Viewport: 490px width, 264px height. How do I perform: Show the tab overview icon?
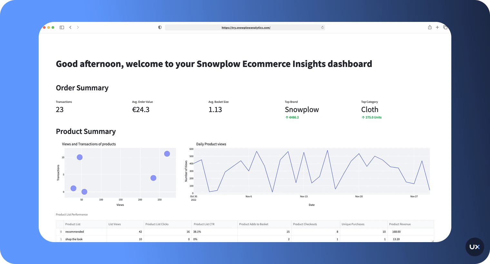pyautogui.click(x=445, y=27)
